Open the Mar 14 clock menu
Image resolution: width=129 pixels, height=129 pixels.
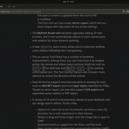[x=68, y=2]
